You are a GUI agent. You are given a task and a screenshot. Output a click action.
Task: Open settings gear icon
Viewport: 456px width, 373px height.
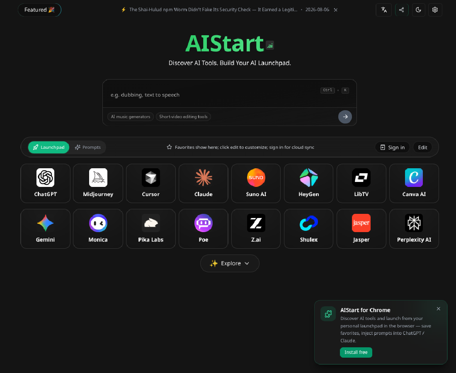435,10
